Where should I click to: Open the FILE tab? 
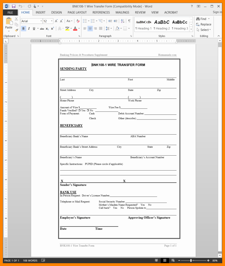10,13
